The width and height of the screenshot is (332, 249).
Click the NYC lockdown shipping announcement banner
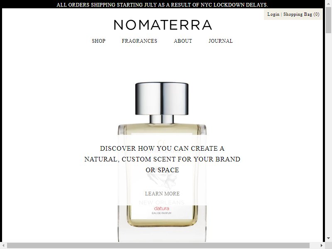pos(162,5)
